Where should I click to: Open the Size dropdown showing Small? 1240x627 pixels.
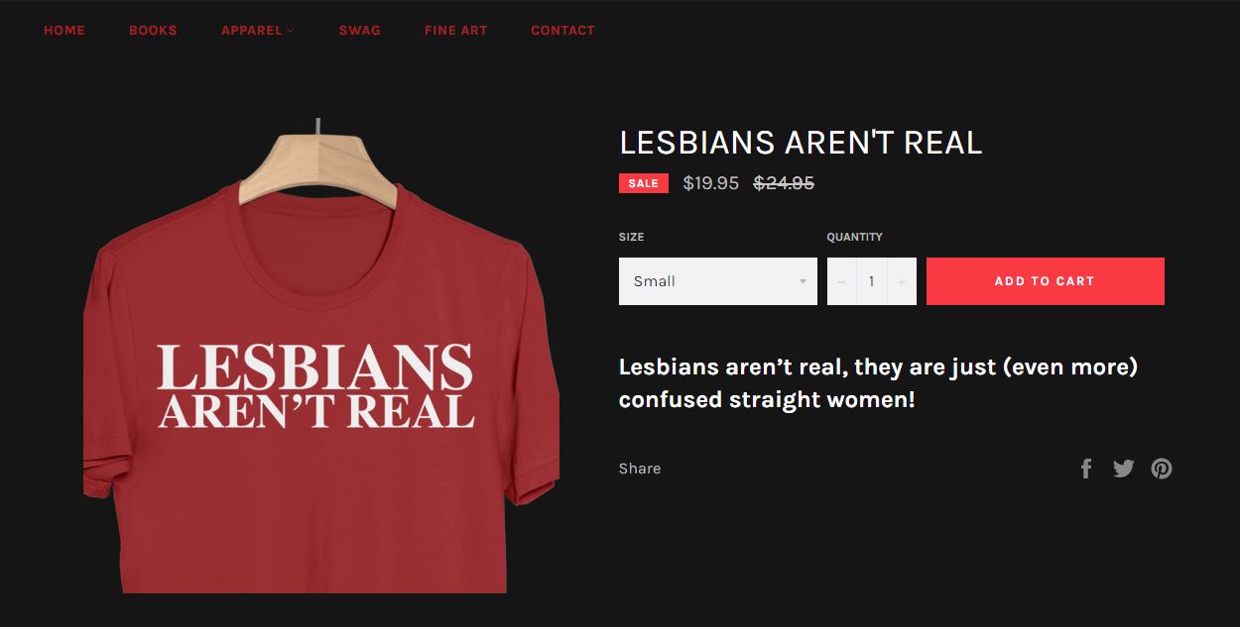point(718,281)
